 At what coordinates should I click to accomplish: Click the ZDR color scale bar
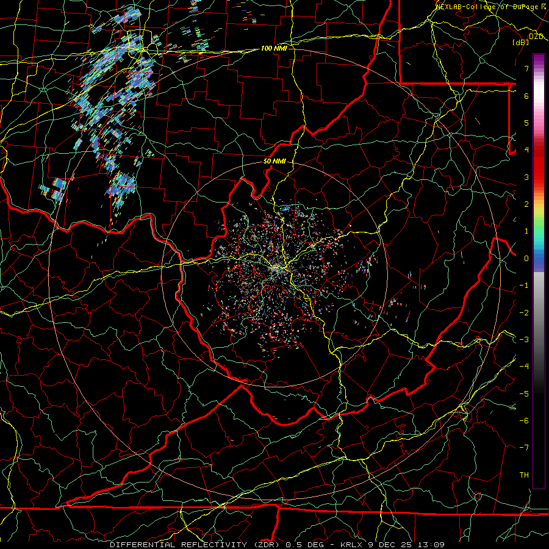click(539, 271)
